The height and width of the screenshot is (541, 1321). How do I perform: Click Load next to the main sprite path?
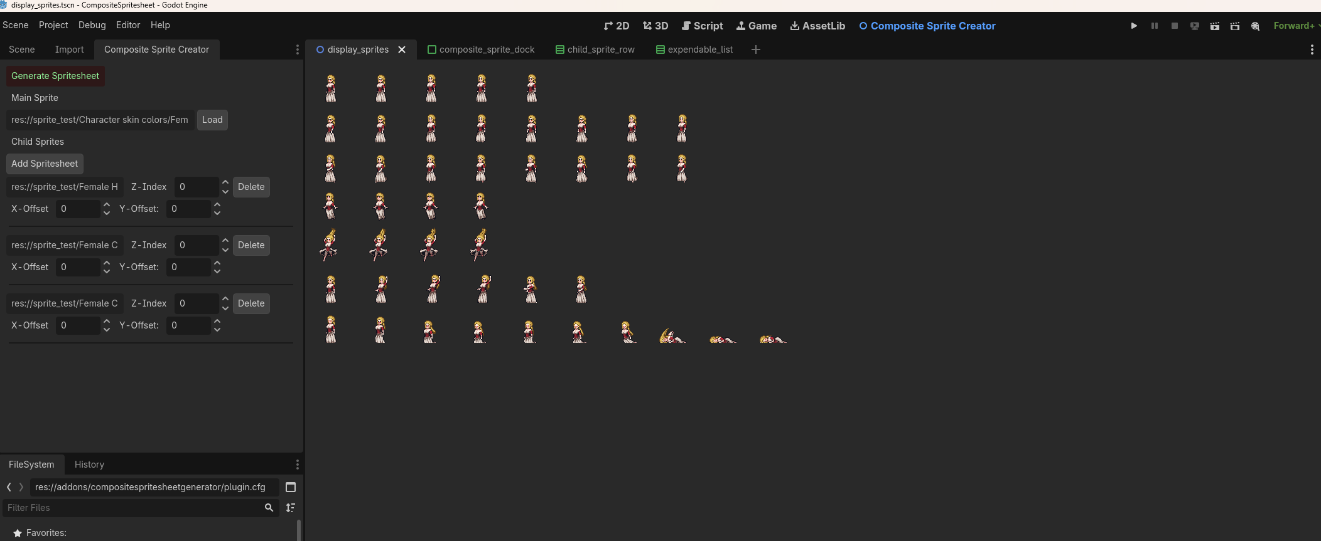212,120
